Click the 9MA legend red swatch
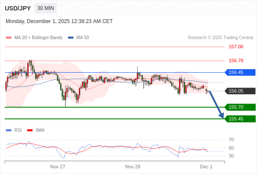The width and height of the screenshot is (257, 174). click(30, 130)
